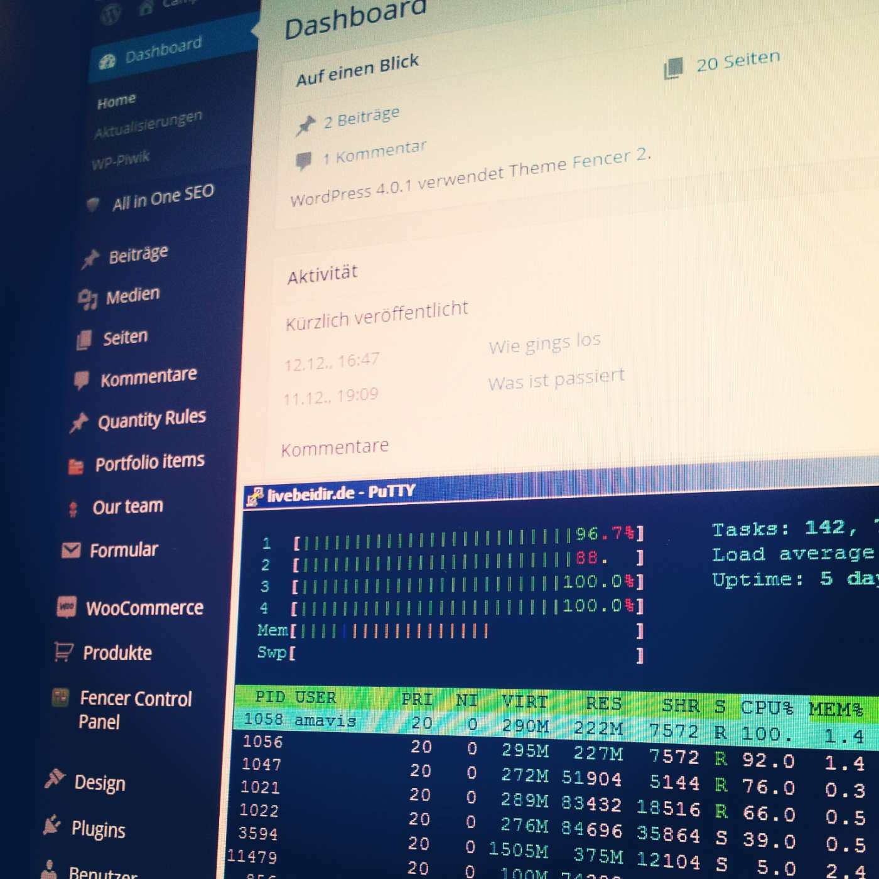Viewport: 879px width, 879px height.
Task: Click the Benutzer user icon
Action: pyautogui.click(x=48, y=869)
